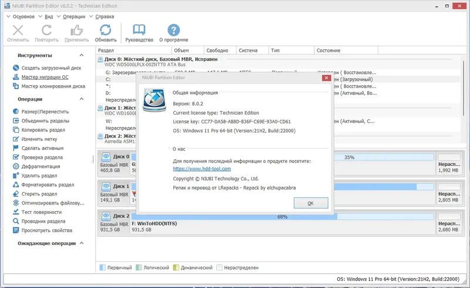470x288 pixels.
Task: Sort by the Состояние column header
Action: tap(346, 51)
